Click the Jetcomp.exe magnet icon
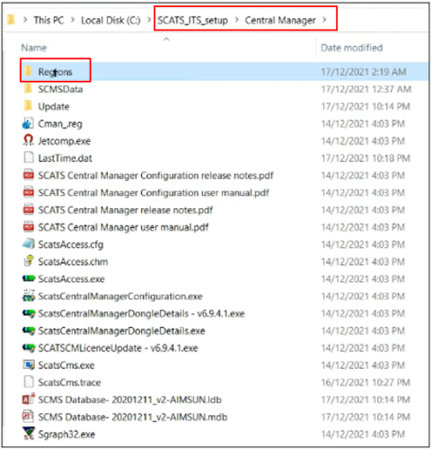The image size is (432, 449). click(29, 140)
